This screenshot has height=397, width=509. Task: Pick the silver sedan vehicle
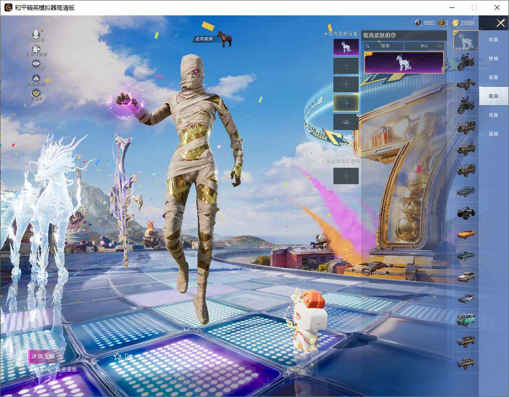[x=466, y=277]
